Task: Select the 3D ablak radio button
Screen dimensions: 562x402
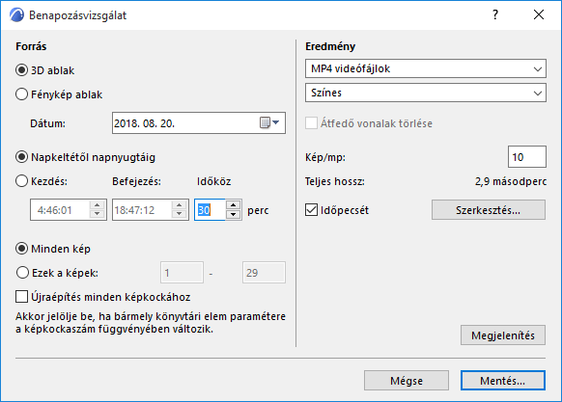Action: (x=22, y=70)
